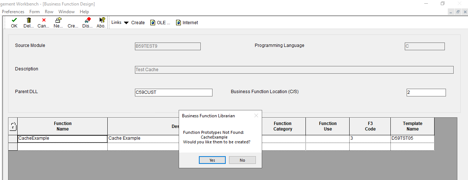Click the Function Use column header
Viewport: 468px width, 180px height.
pos(328,126)
